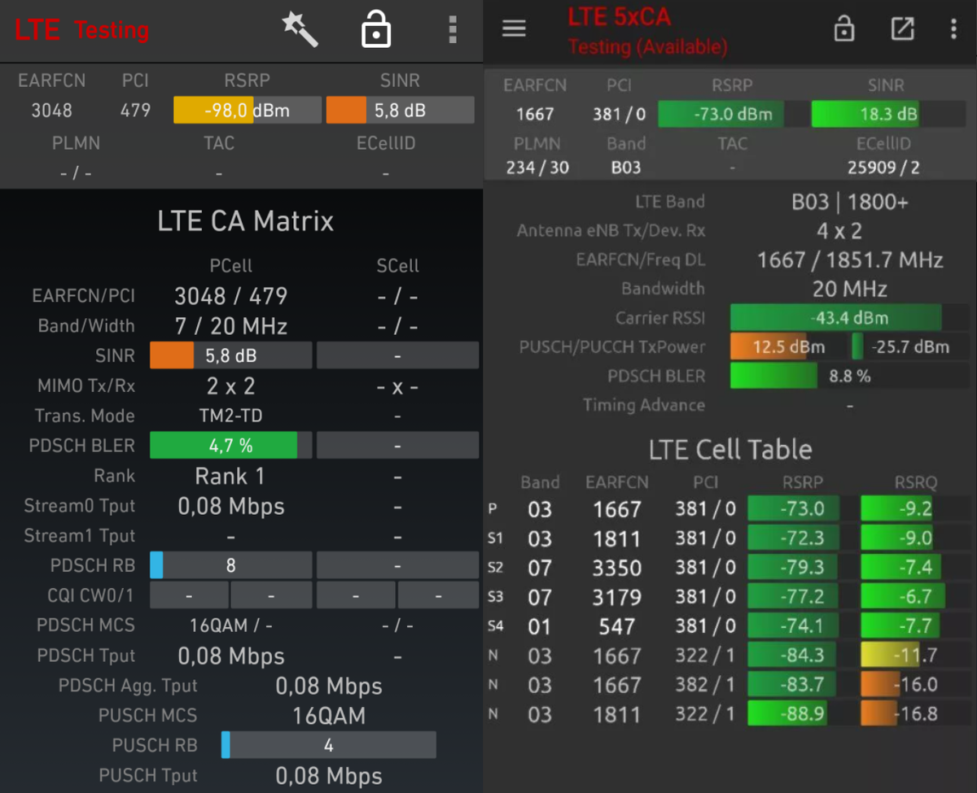Tap the SINR 5.8 dB bar

point(400,110)
